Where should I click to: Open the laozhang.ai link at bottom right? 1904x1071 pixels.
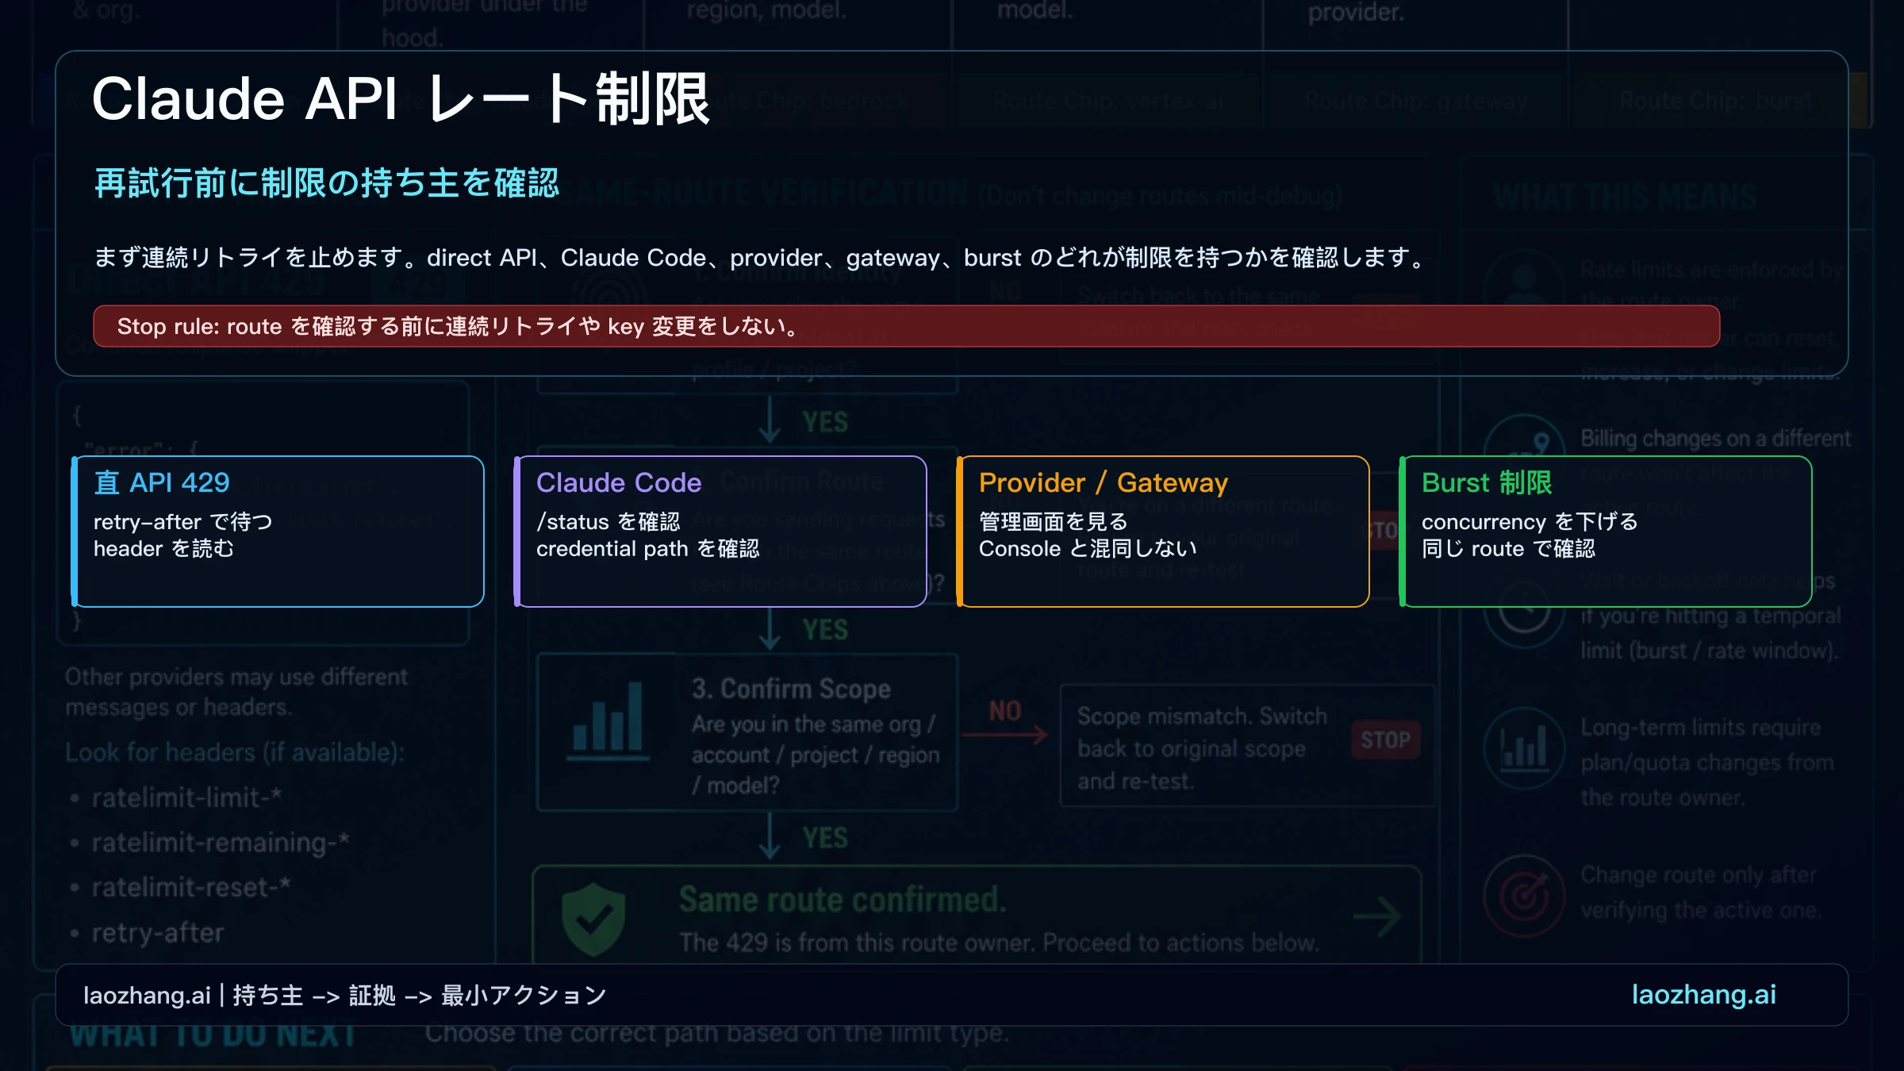coord(1703,995)
